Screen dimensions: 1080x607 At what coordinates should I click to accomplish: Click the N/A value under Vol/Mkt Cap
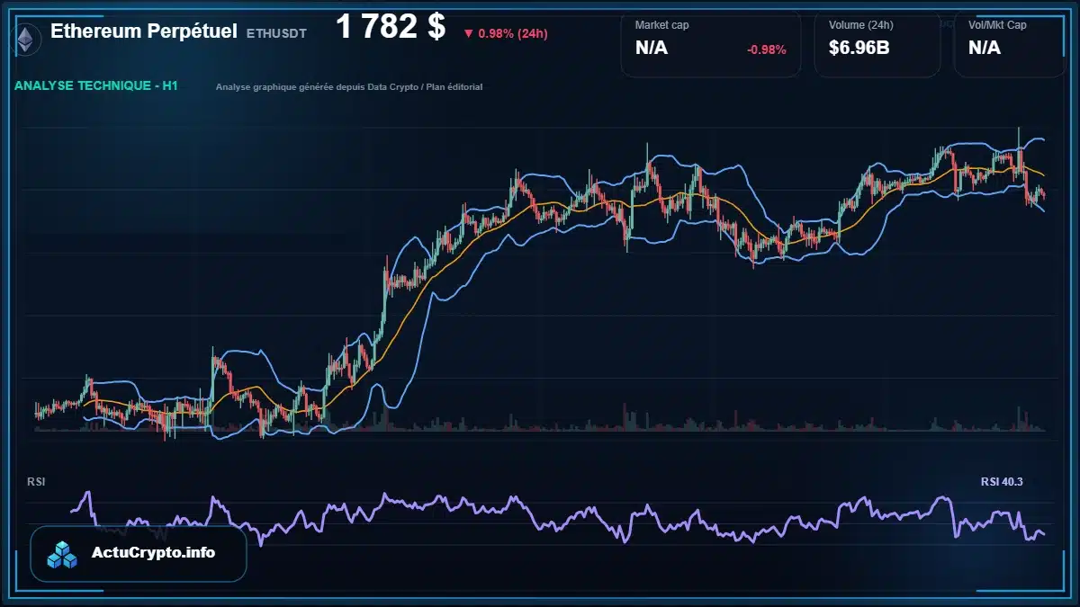985,49
